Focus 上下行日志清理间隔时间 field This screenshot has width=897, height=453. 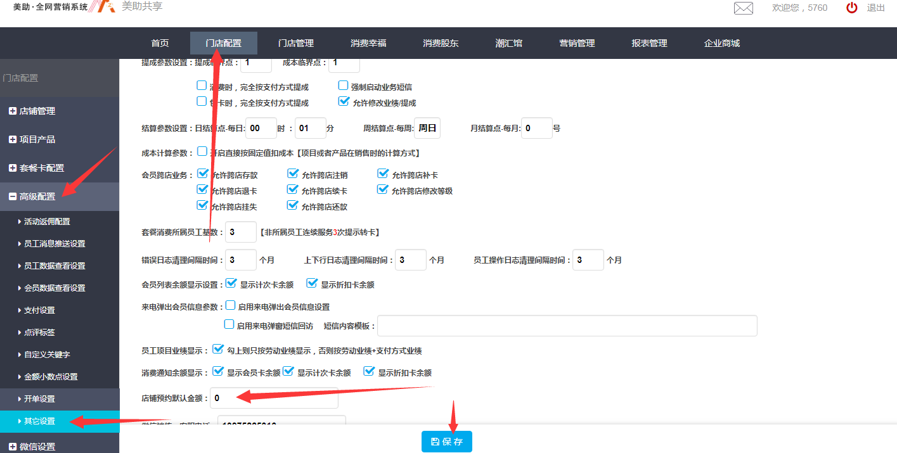coord(411,260)
